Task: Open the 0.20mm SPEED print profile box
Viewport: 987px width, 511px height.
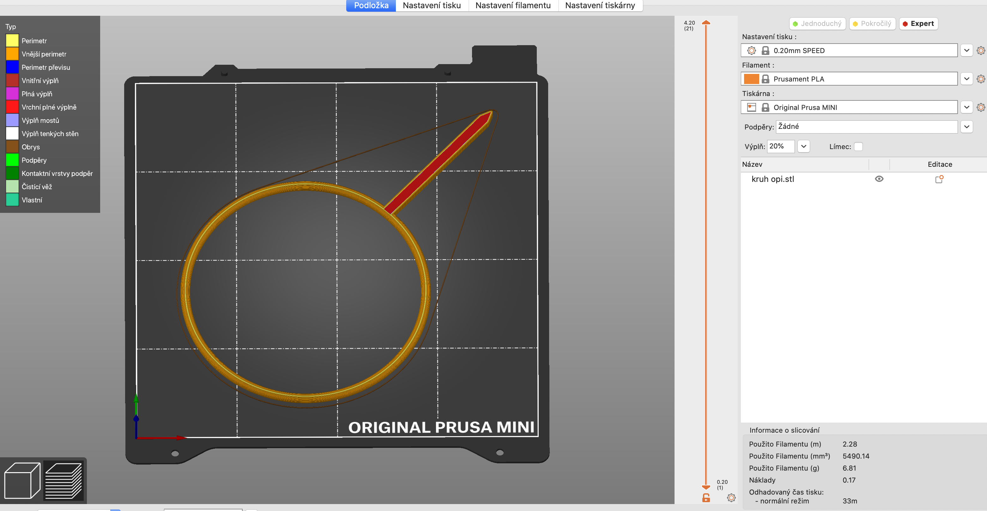Action: [x=849, y=51]
